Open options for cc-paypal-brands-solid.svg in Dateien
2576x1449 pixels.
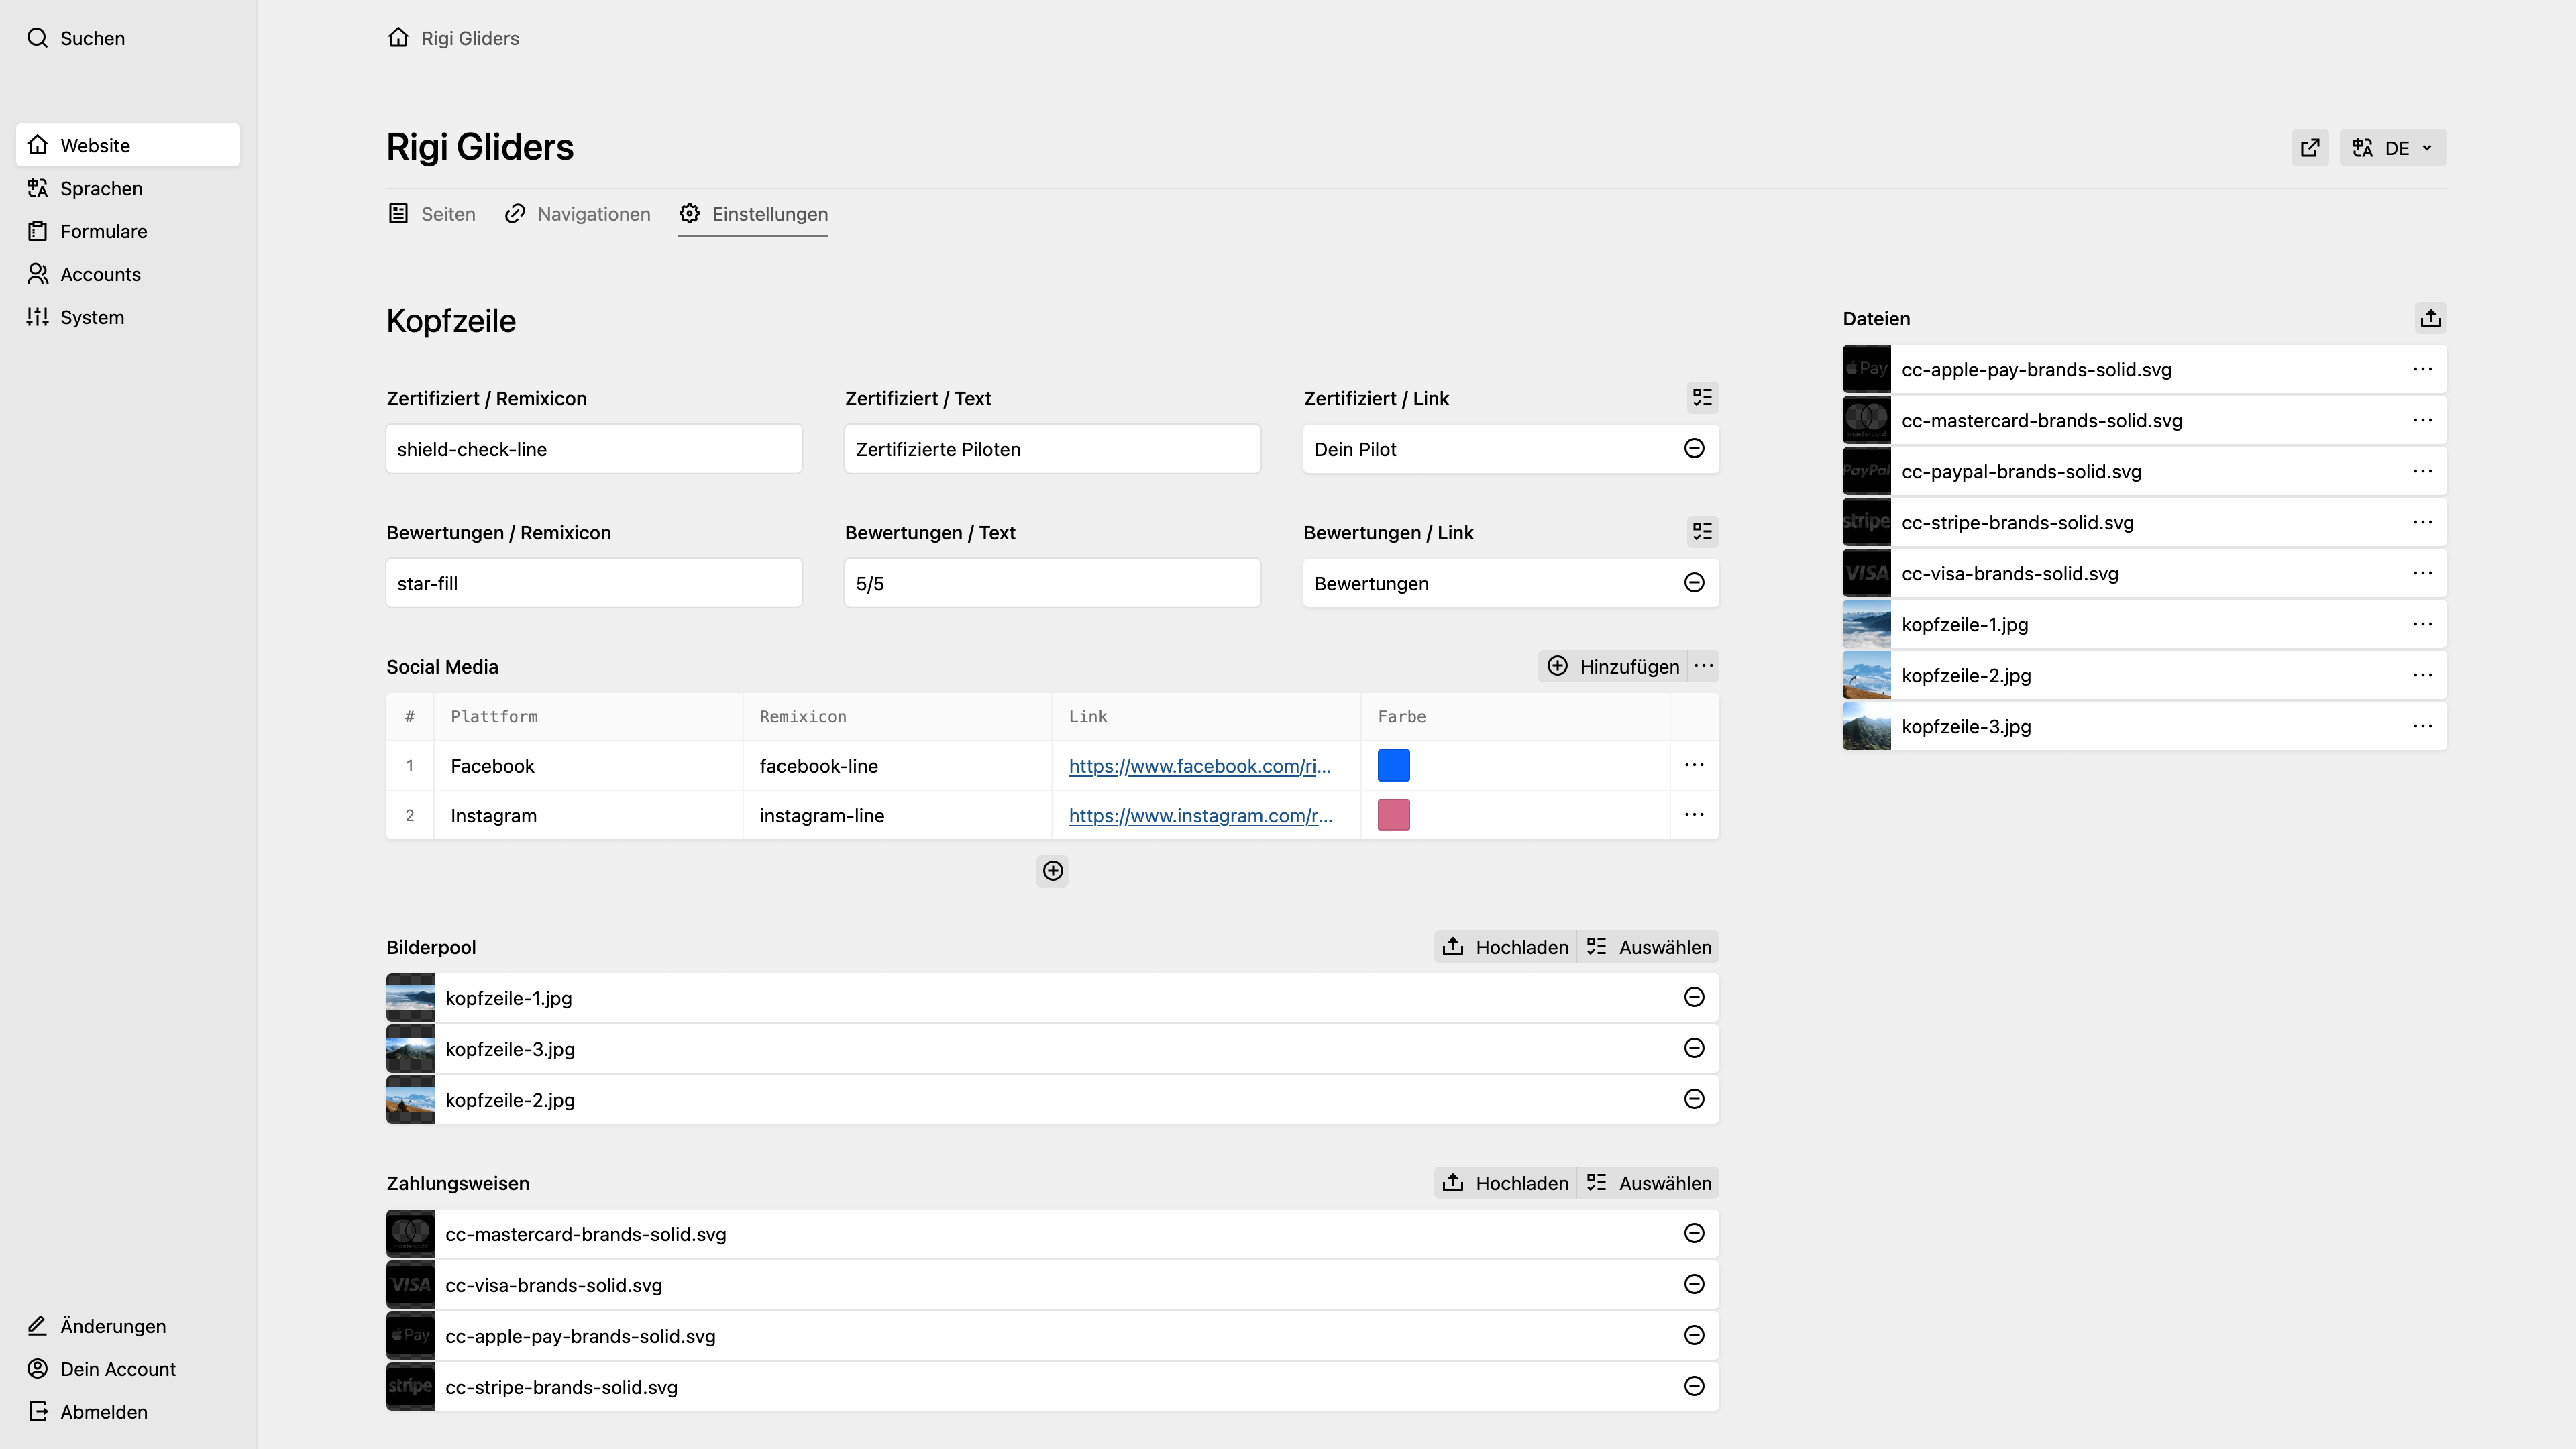pyautogui.click(x=2422, y=471)
